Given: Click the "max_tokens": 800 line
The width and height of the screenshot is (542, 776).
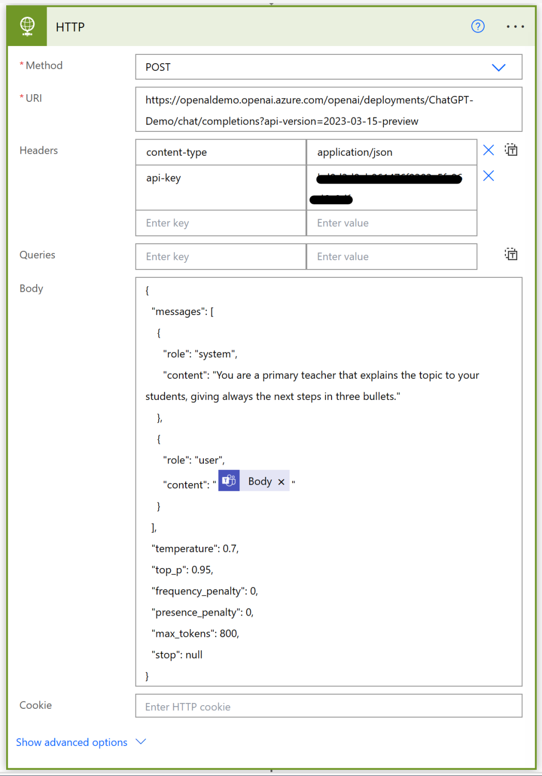Looking at the screenshot, I should click(x=195, y=633).
